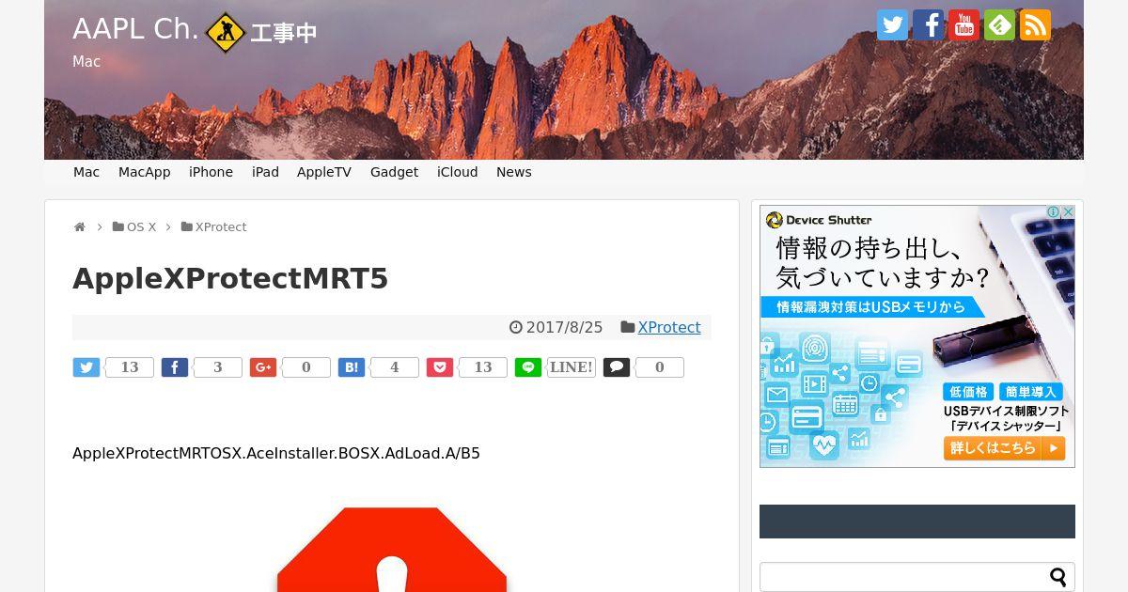Image resolution: width=1128 pixels, height=592 pixels.
Task: Open the XProtect category link by date
Action: [x=669, y=327]
